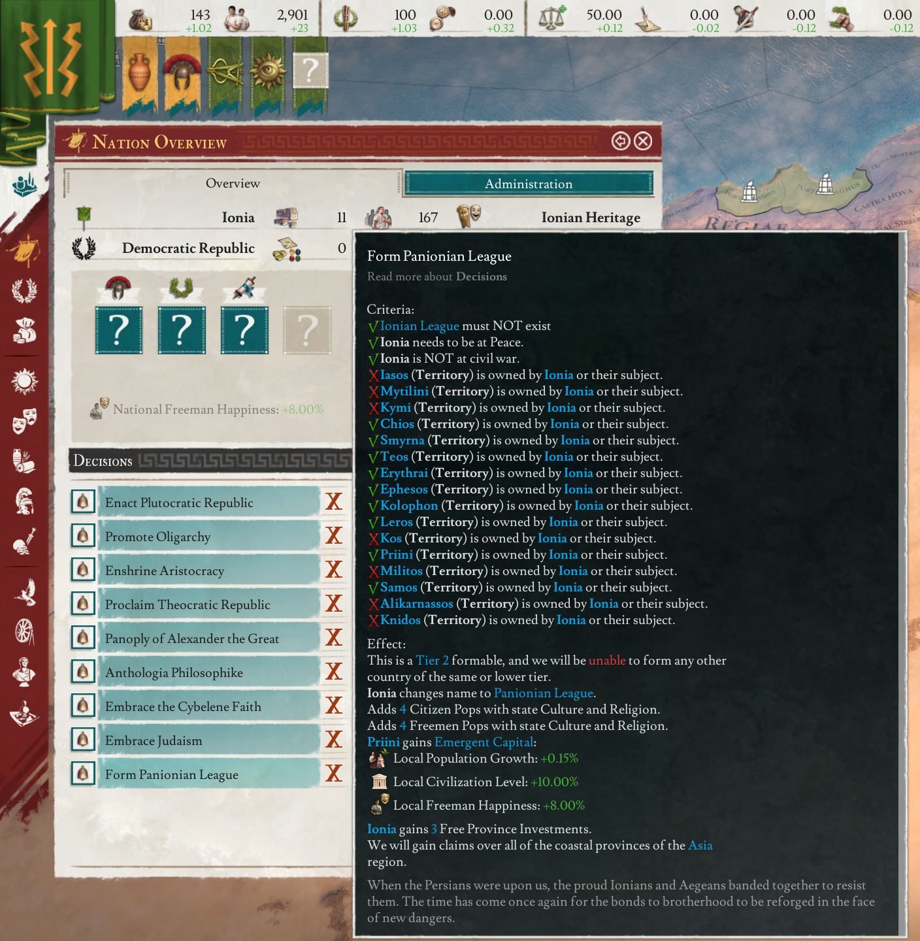
Task: Open the wheel sidebar icon
Action: (x=25, y=632)
